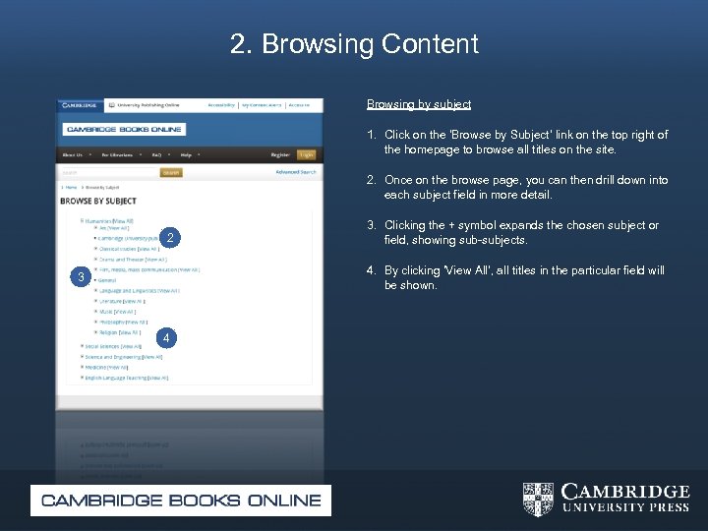Open View All next to Humanities
Image resolution: width=708 pixels, height=531 pixels.
click(123, 221)
